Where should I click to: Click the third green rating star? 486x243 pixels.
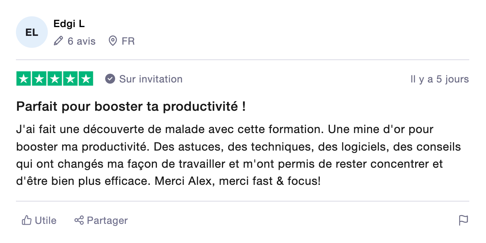(55, 79)
